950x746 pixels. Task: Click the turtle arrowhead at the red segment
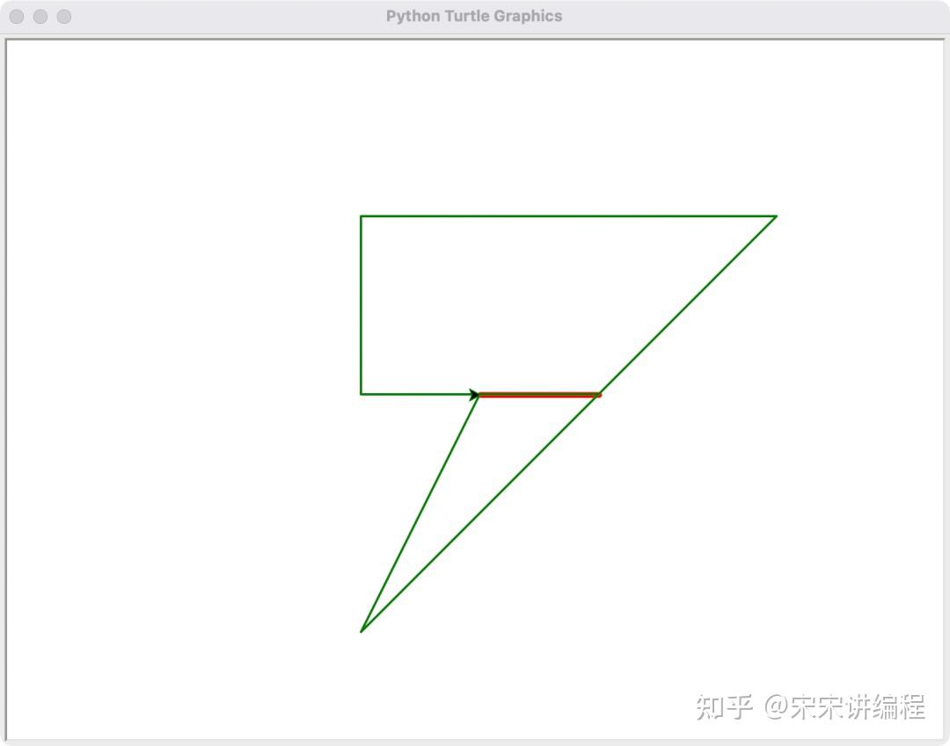coord(475,393)
